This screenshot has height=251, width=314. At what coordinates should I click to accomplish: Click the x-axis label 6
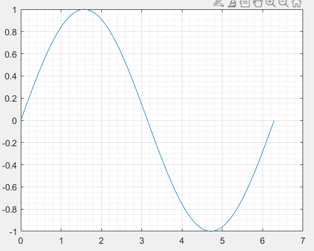[x=263, y=241]
